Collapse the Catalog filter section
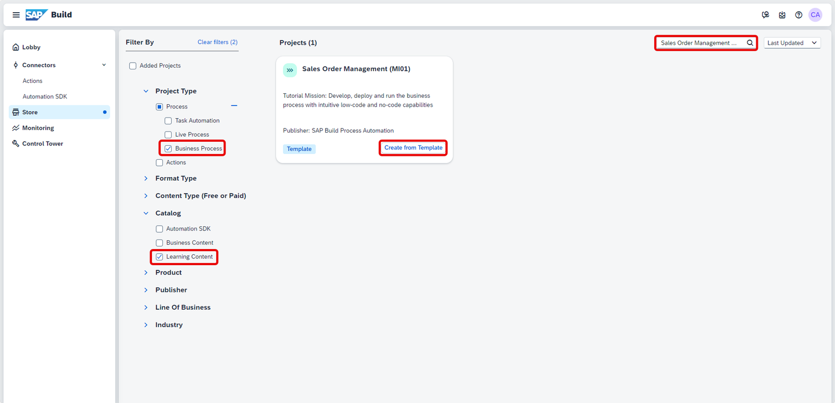Viewport: 835px width, 403px height. (146, 213)
